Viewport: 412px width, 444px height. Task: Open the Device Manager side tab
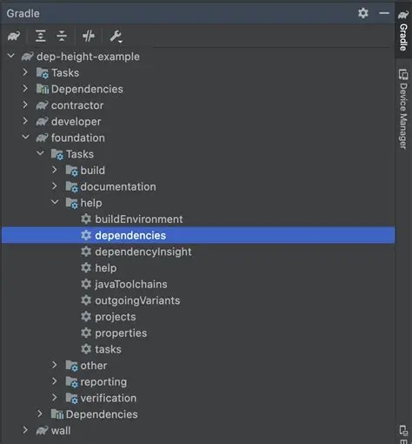coord(403,109)
